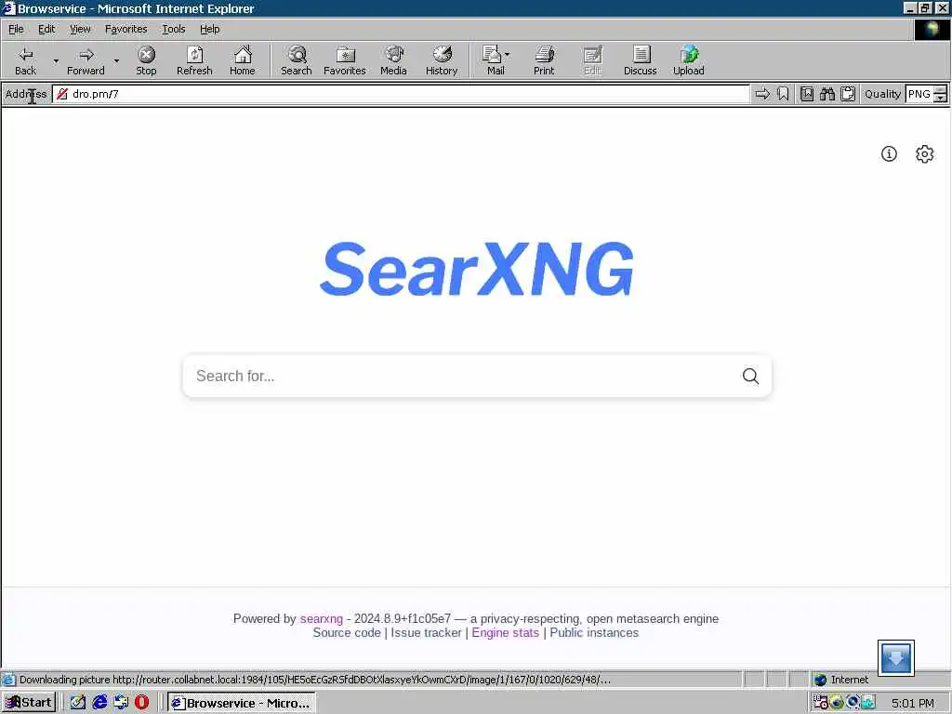
Task: Click the Address label
Action: (26, 94)
